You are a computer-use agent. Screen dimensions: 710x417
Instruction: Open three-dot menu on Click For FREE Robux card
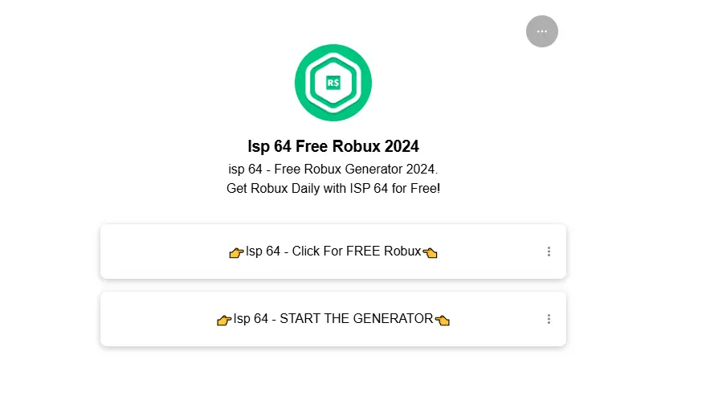(549, 251)
